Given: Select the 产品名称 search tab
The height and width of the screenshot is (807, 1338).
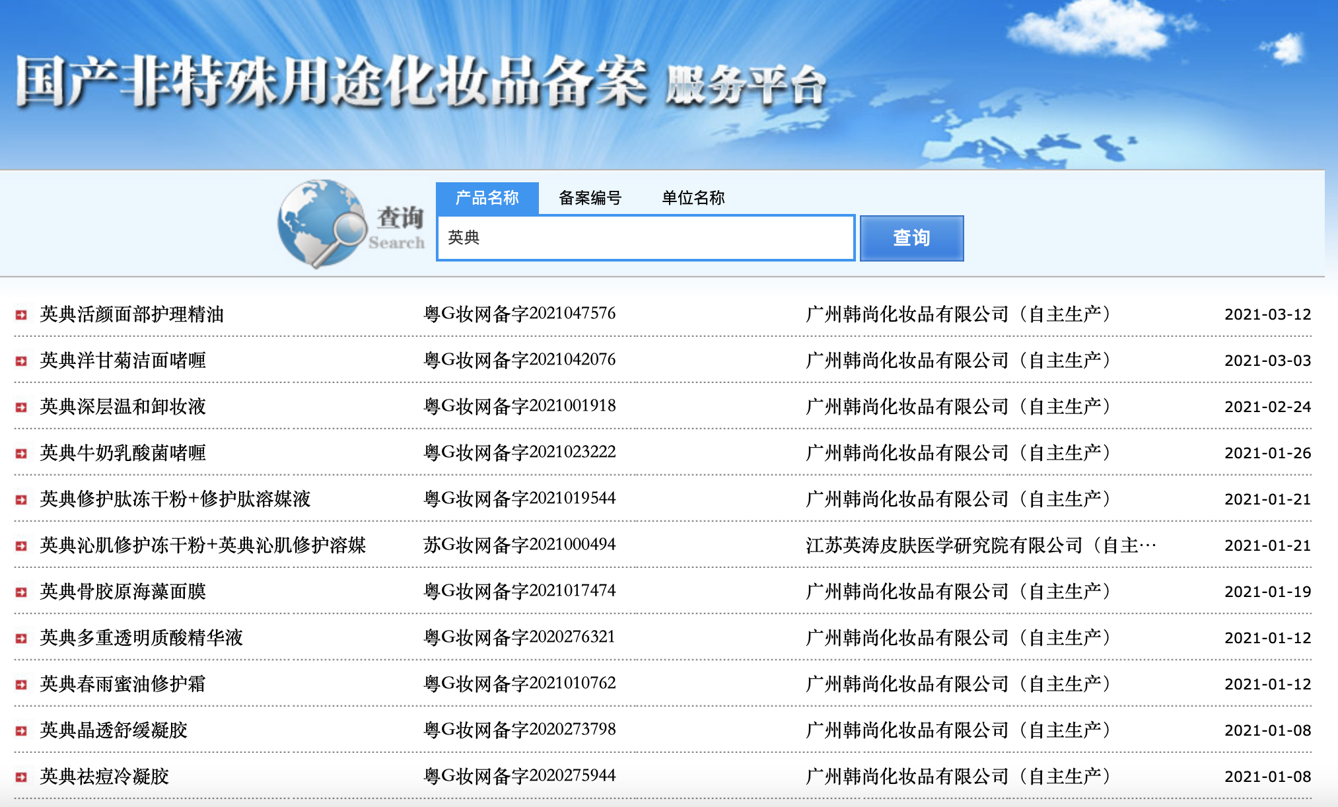Looking at the screenshot, I should 487,197.
